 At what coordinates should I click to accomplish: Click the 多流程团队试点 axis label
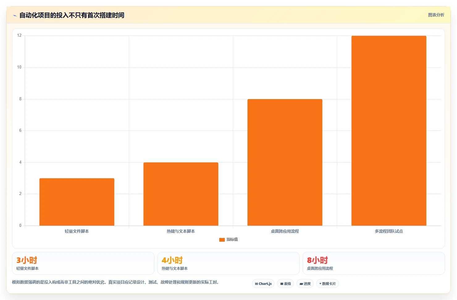[389, 231]
